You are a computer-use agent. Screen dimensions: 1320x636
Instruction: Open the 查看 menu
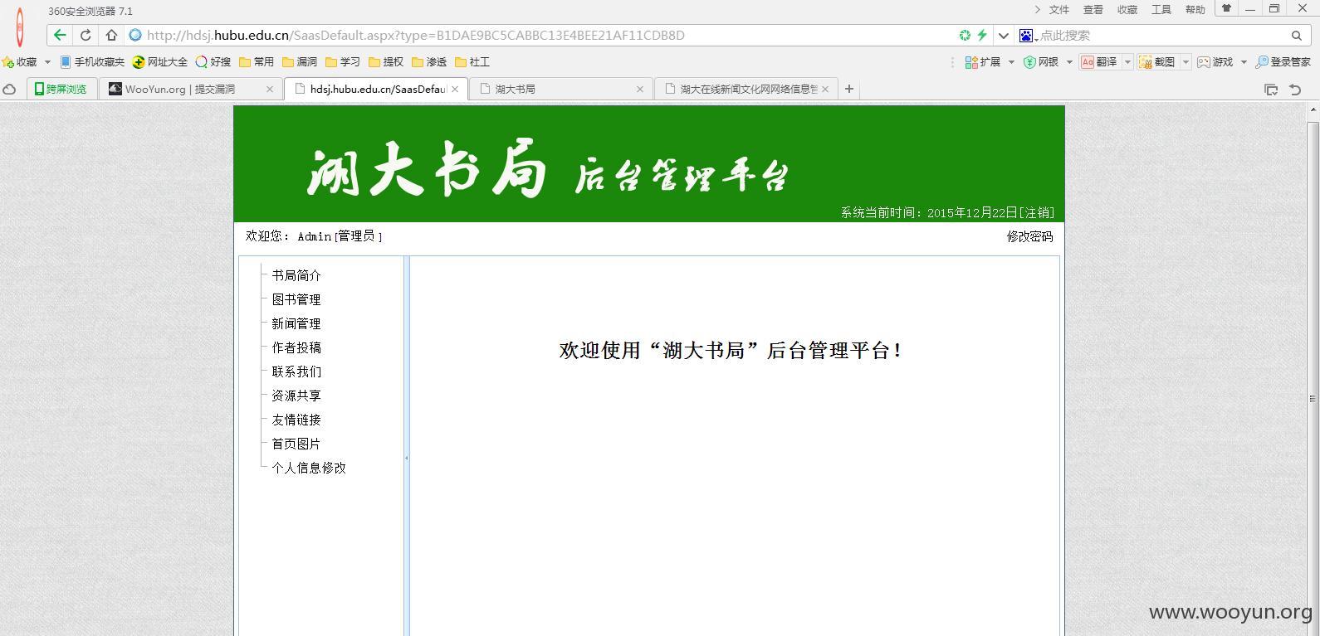1093,10
